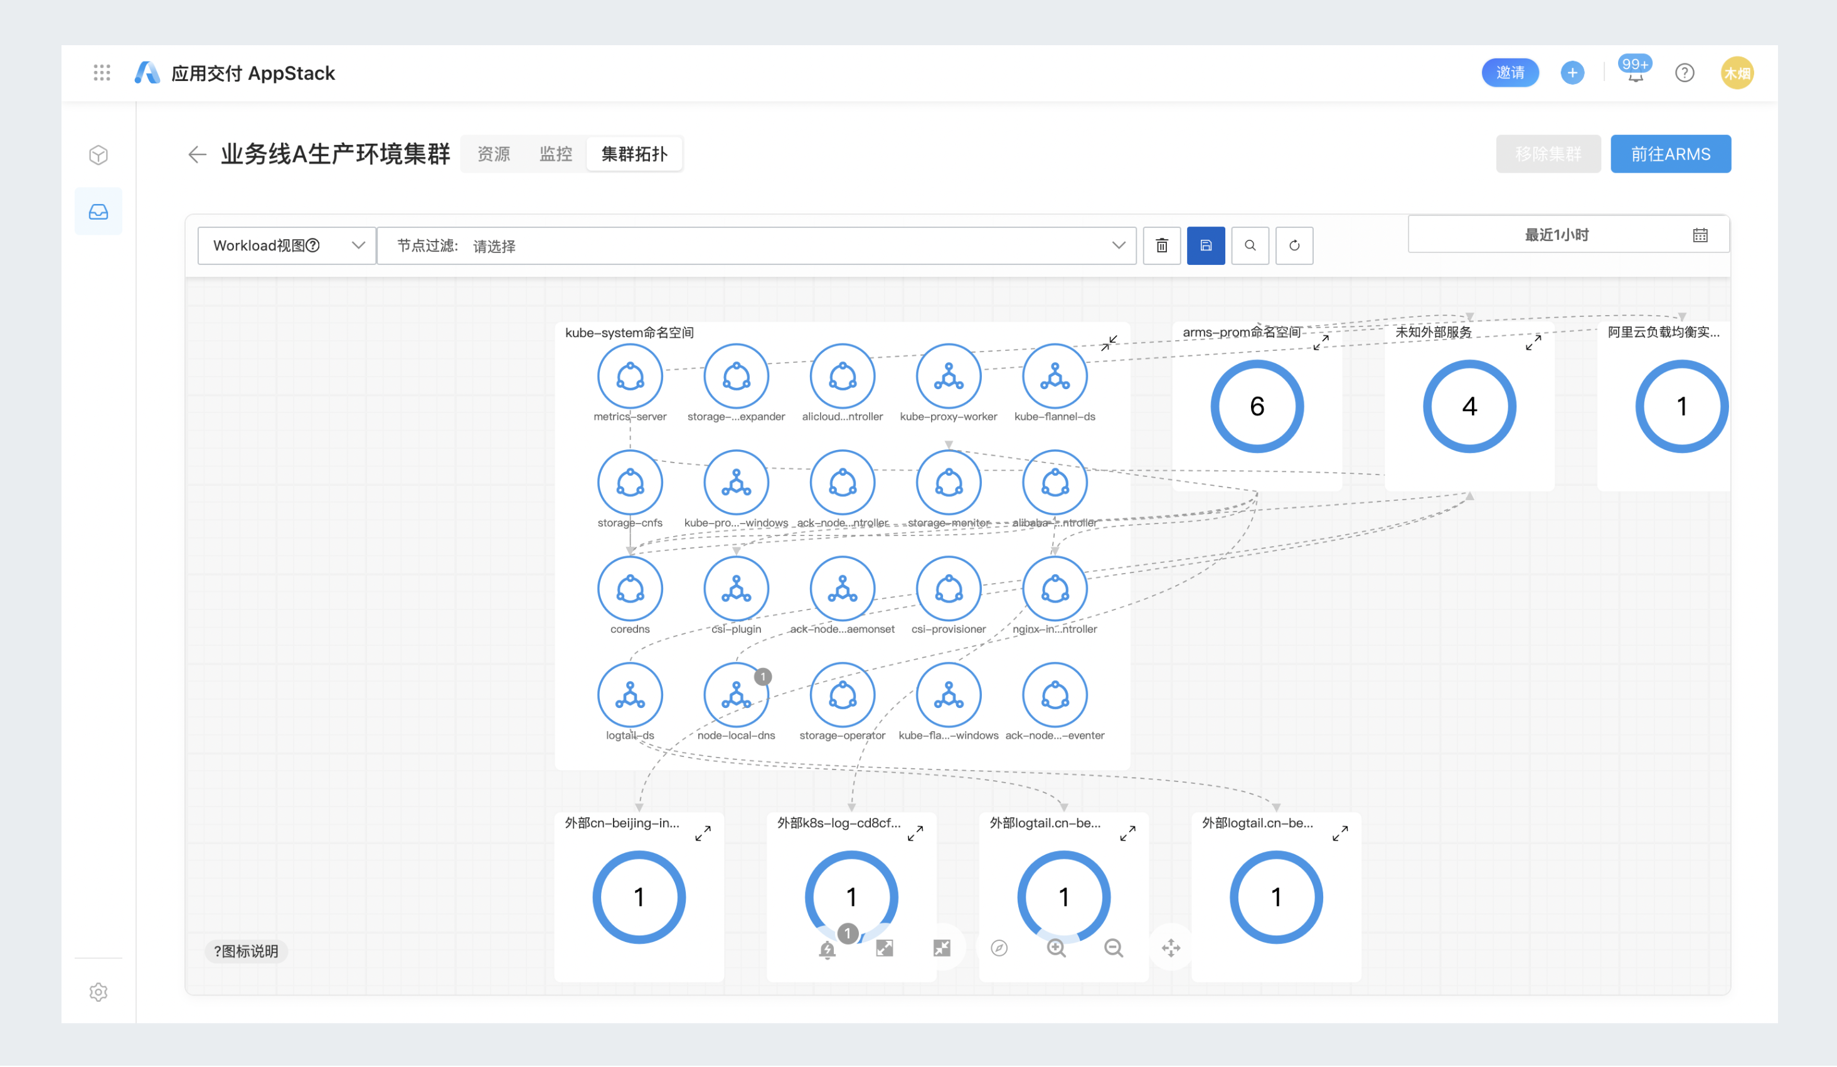The width and height of the screenshot is (1837, 1067).
Task: Select the coredns node
Action: (630, 589)
